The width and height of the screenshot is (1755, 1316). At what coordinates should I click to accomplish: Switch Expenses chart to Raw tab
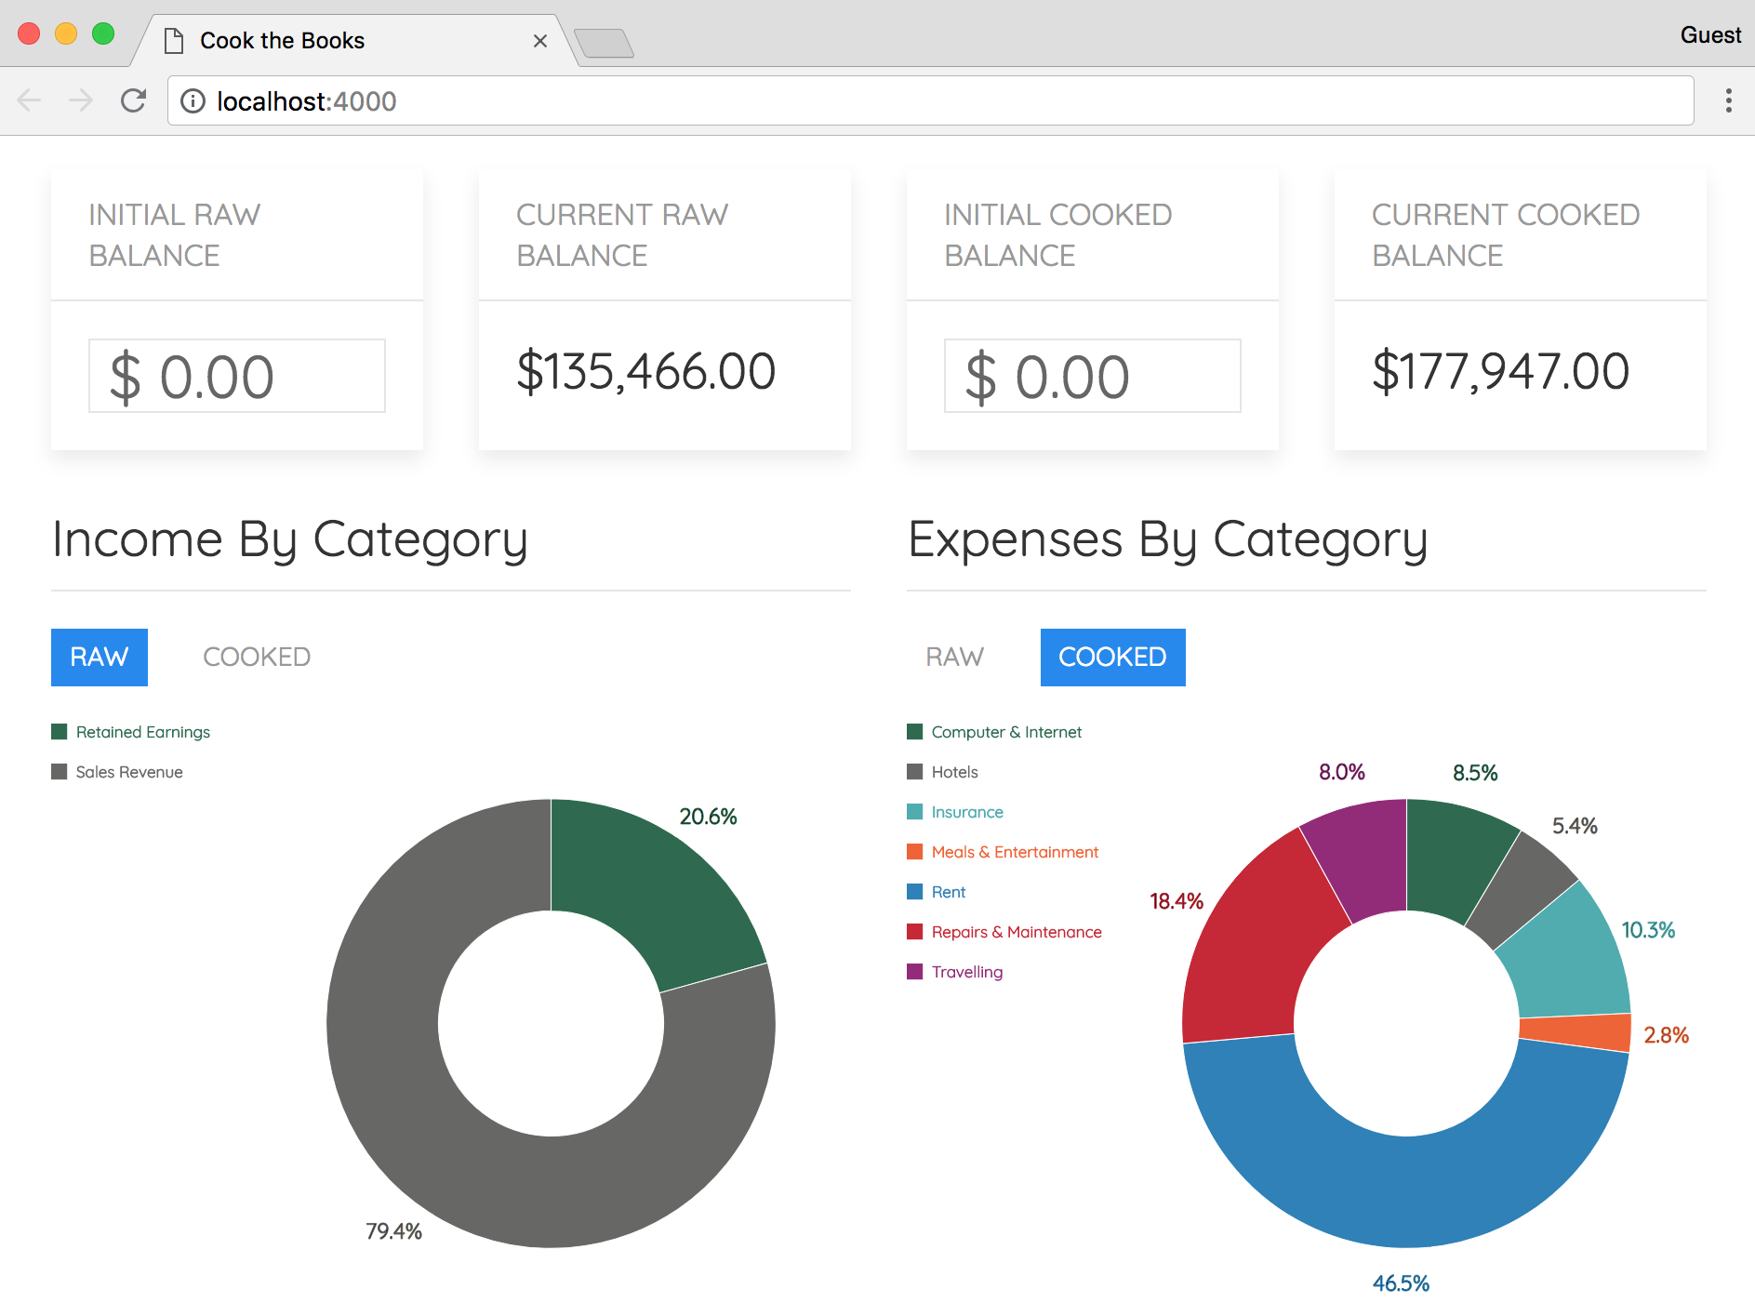954,657
